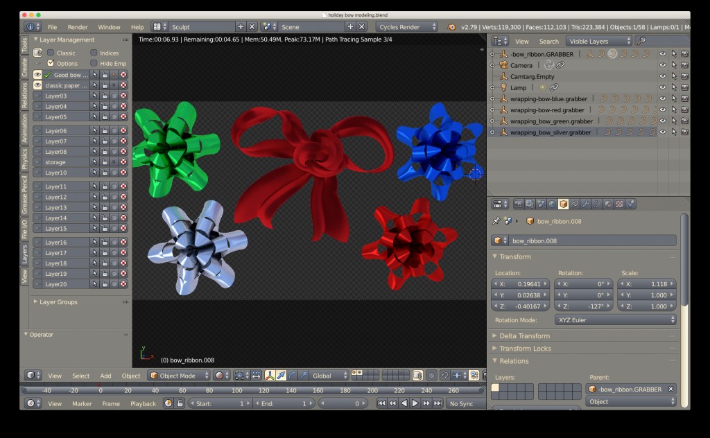Pin the properties context

point(496,221)
